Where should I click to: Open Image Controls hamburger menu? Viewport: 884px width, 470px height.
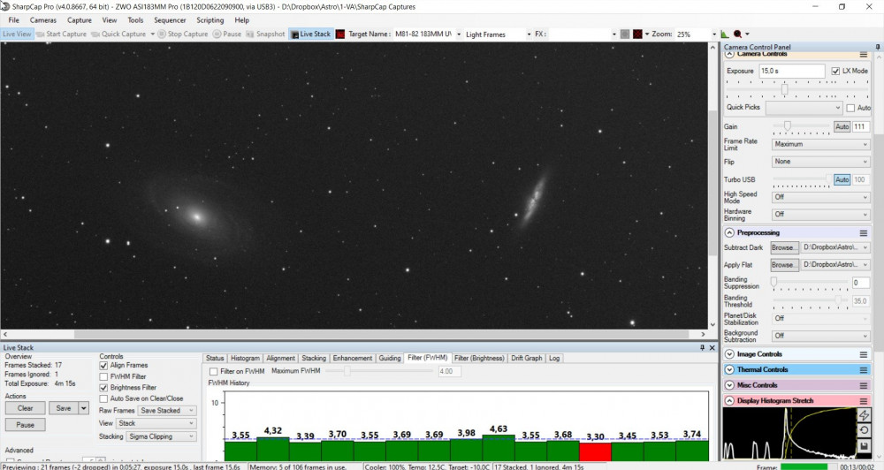click(x=863, y=354)
